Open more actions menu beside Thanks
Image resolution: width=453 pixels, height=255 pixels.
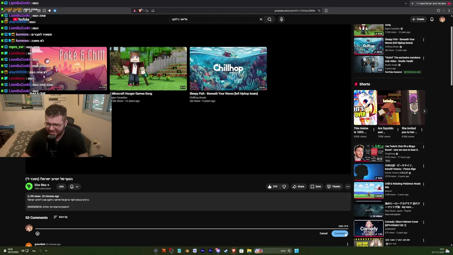pos(348,187)
